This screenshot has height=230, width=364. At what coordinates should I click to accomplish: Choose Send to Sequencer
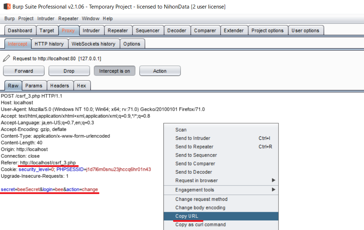pyautogui.click(x=221, y=155)
